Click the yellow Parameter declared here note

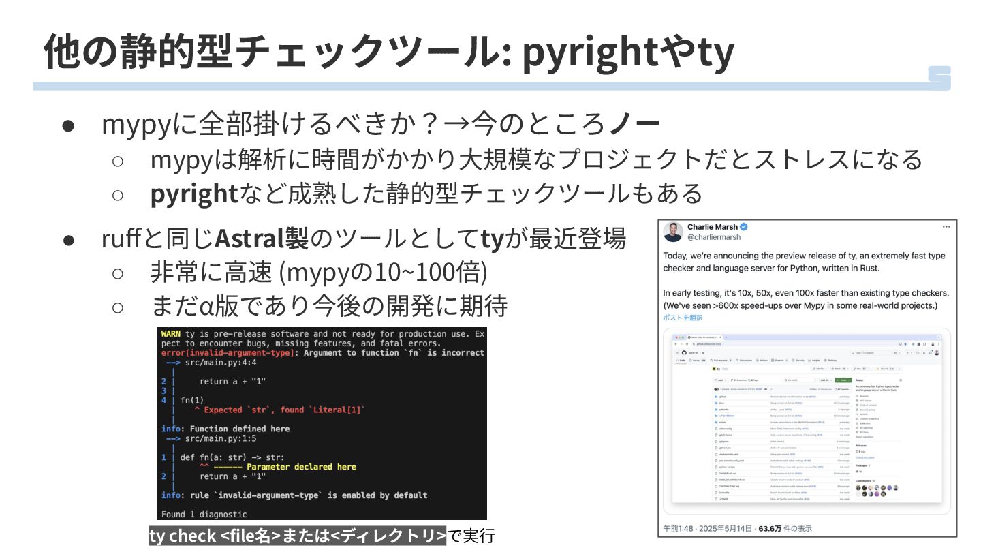coord(302,467)
